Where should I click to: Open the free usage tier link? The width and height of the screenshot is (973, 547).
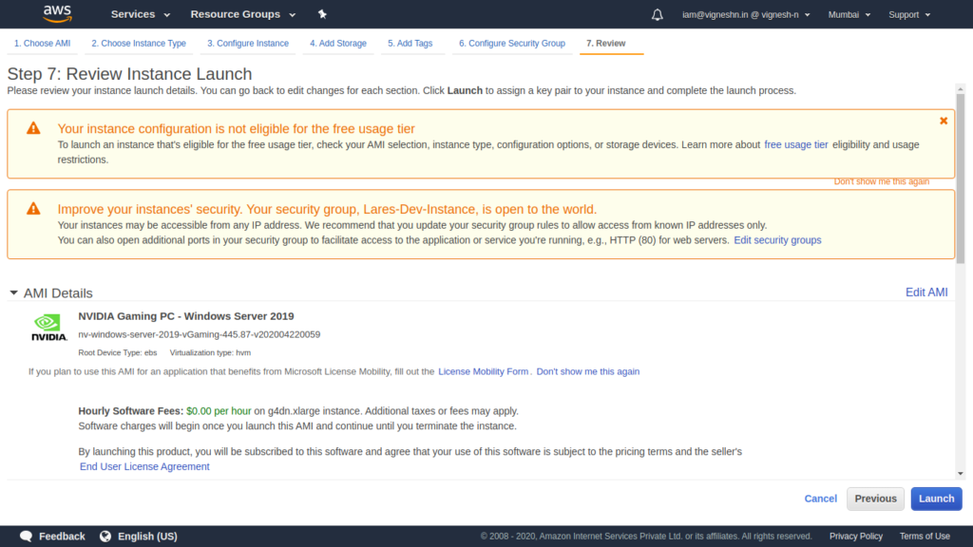[796, 144]
